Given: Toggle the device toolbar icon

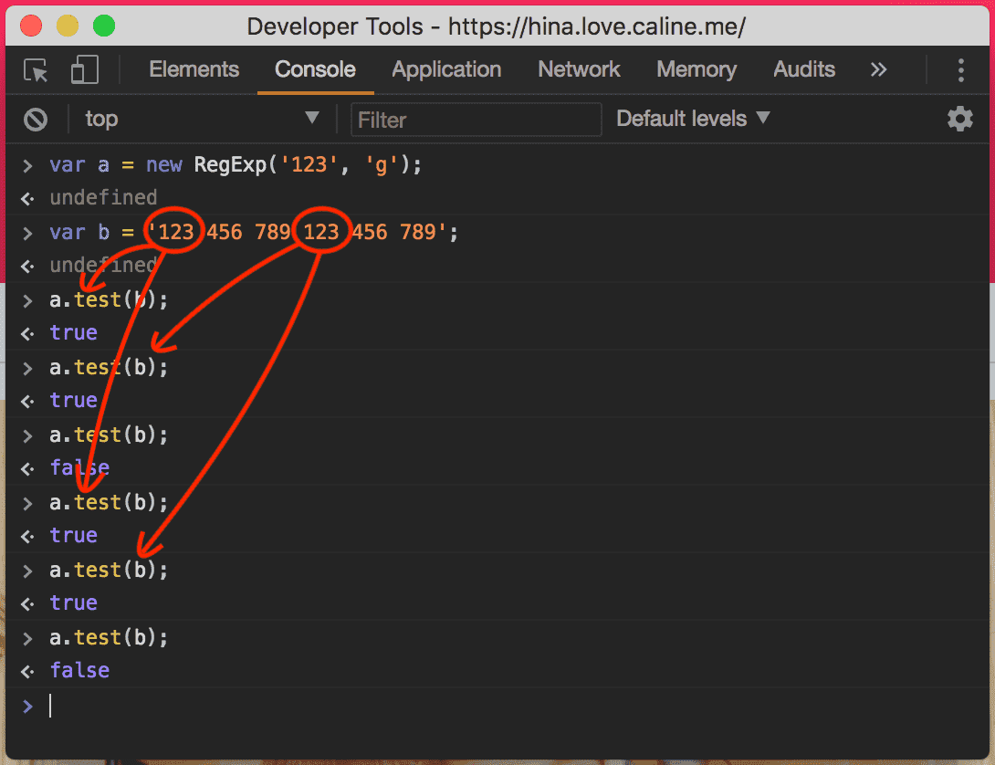Looking at the screenshot, I should (x=84, y=69).
